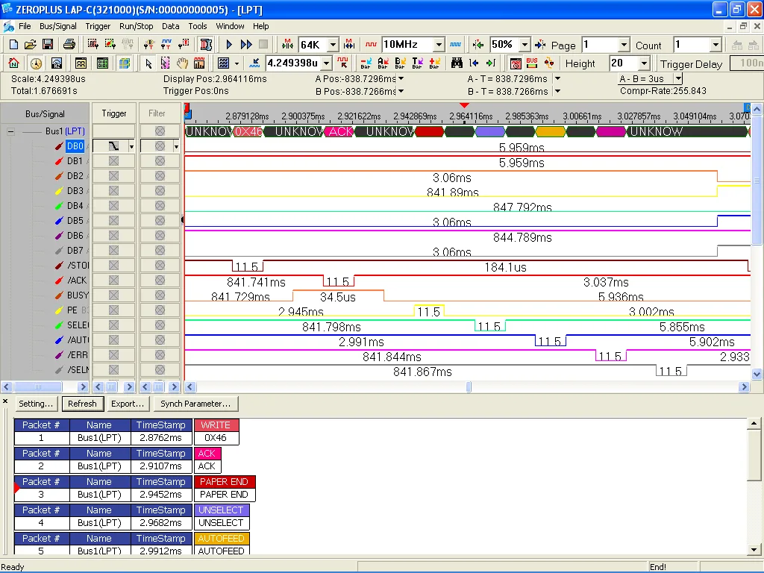764x573 pixels.
Task: Click the red trigger marker on the ruler
Action: coord(464,105)
